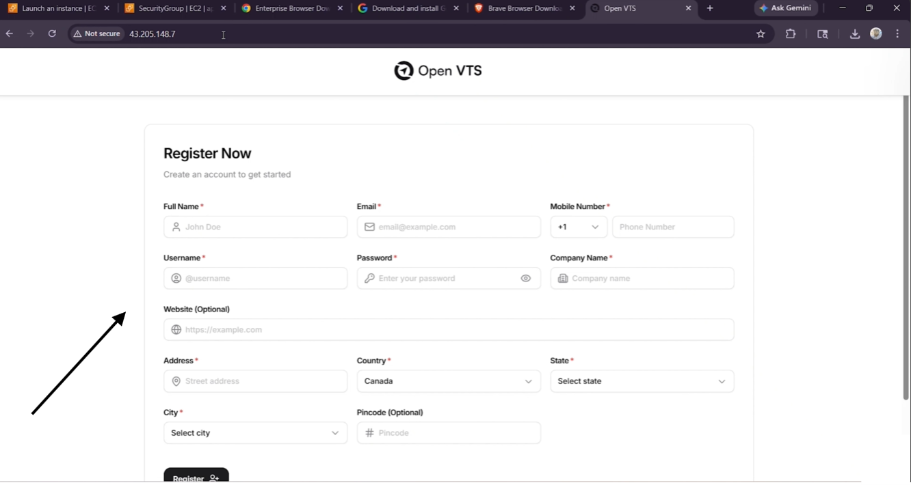Open the Country dropdown showing Canada

coord(449,381)
